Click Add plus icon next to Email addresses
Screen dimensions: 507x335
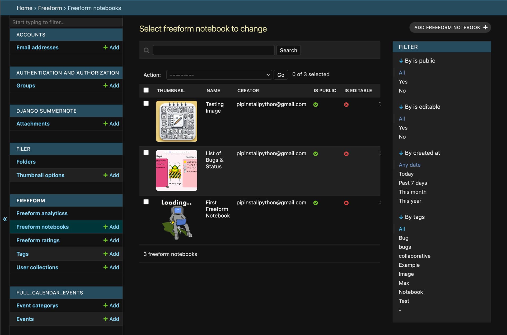coord(106,47)
